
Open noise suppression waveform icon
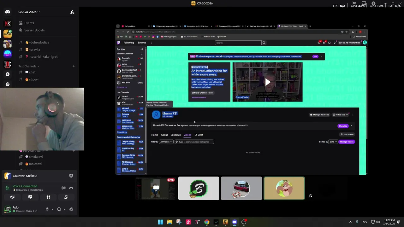coord(63,188)
